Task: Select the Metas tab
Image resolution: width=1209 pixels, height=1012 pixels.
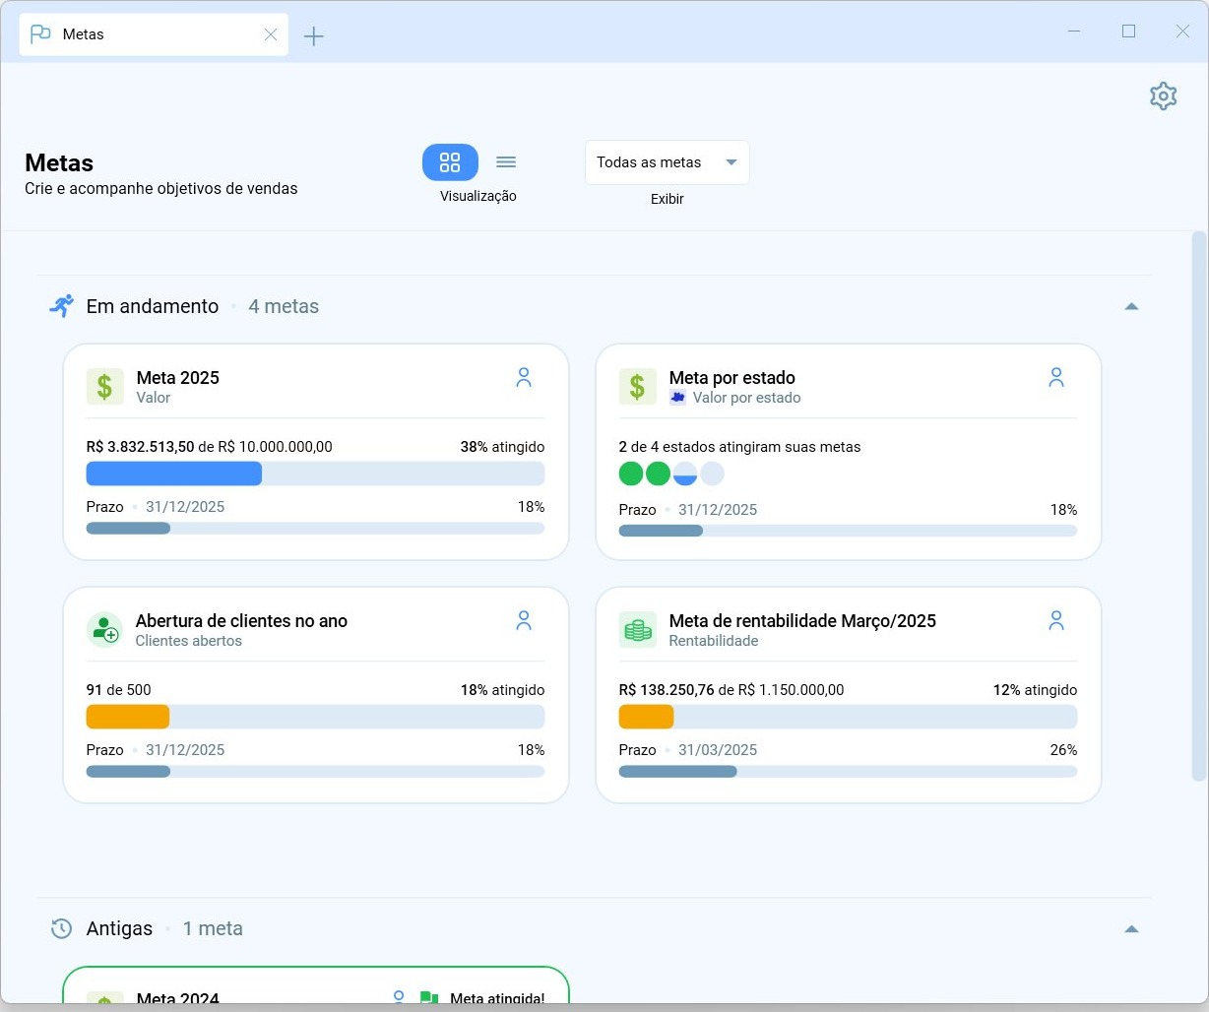Action: pos(154,34)
